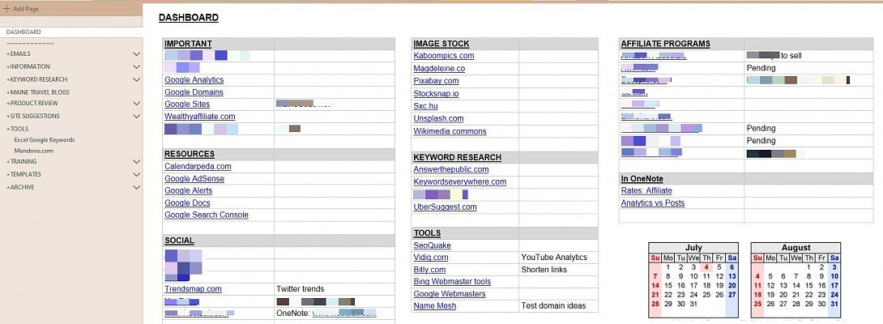Open the +PRODUCT REVIEW page
Image resolution: width=883 pixels, height=324 pixels.
pyautogui.click(x=32, y=103)
